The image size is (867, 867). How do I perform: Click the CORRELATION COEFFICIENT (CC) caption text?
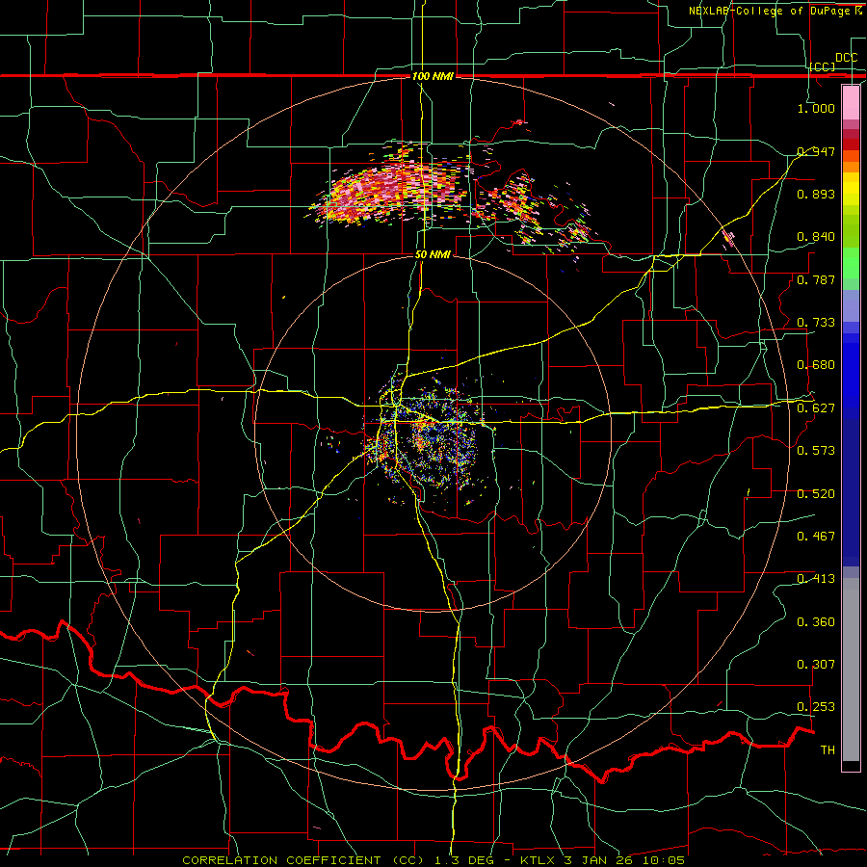pos(303,860)
